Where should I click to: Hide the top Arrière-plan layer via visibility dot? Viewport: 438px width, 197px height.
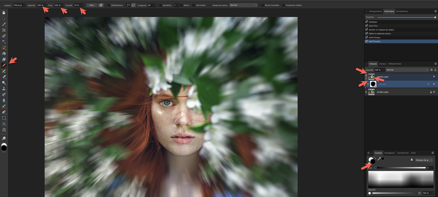tap(434, 77)
